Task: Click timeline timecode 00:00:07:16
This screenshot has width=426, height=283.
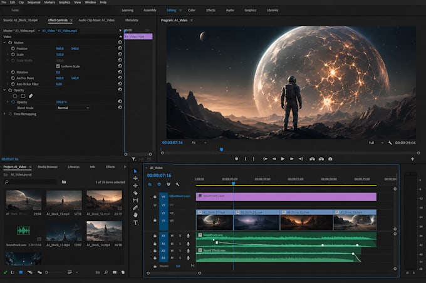Action: click(x=159, y=176)
